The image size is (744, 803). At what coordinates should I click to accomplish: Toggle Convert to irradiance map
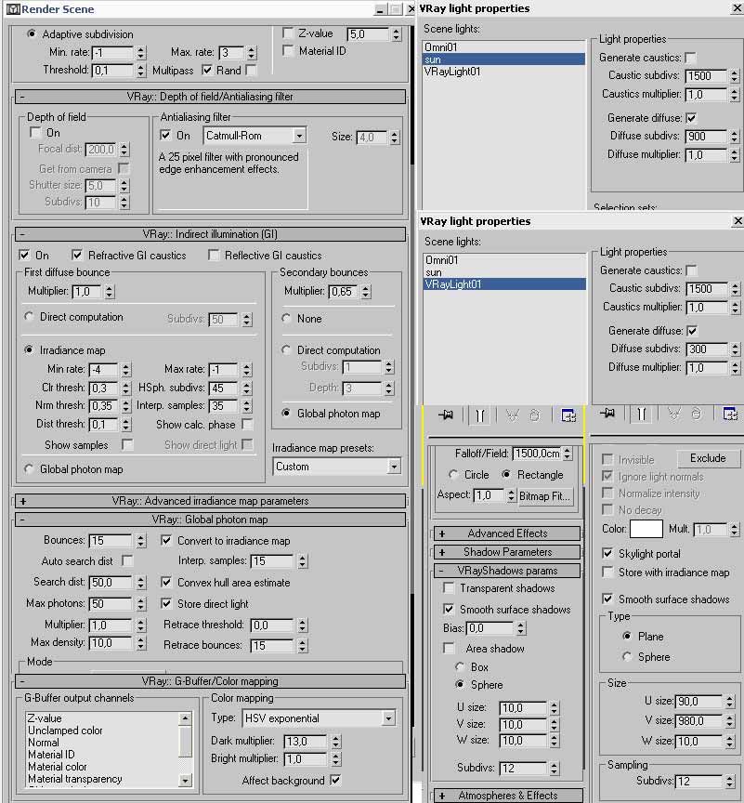[166, 540]
